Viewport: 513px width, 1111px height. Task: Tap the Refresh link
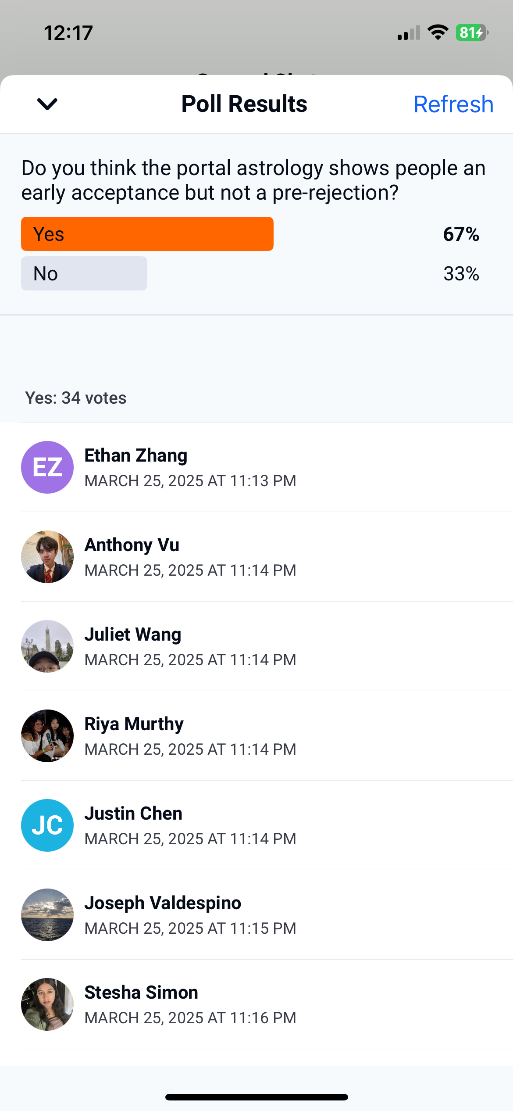point(453,104)
